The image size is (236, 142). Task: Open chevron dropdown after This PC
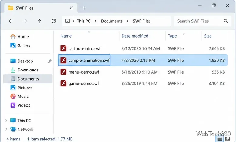tap(96, 21)
